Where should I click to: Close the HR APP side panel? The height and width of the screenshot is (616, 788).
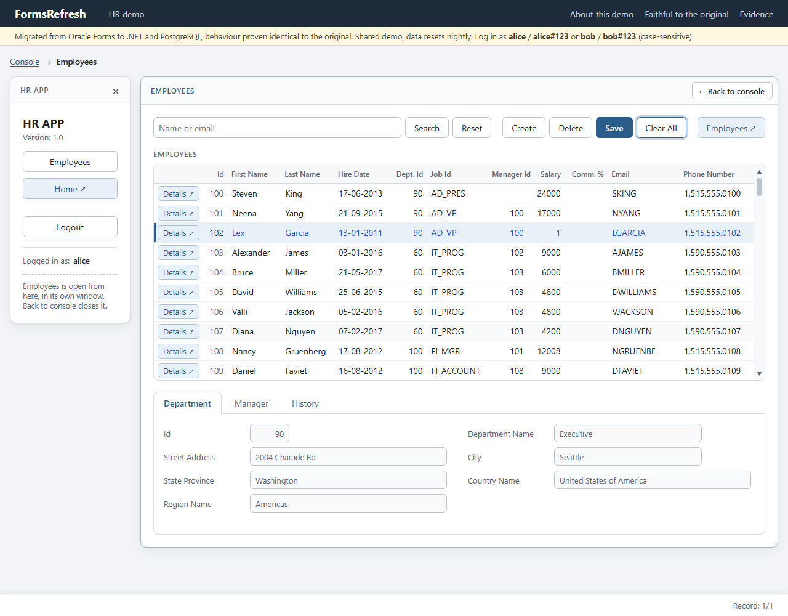click(116, 91)
